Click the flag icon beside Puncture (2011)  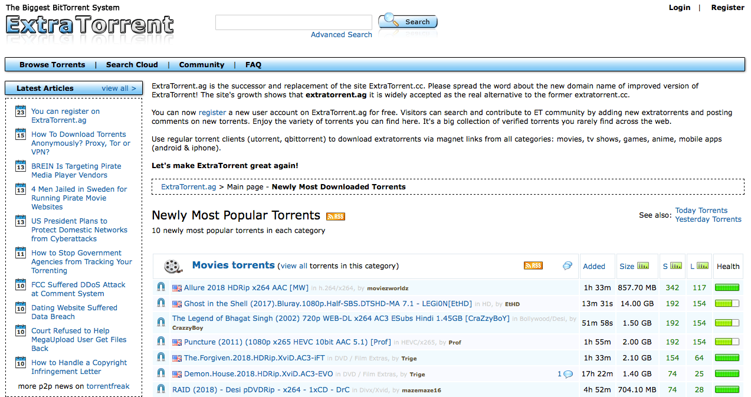tap(177, 342)
